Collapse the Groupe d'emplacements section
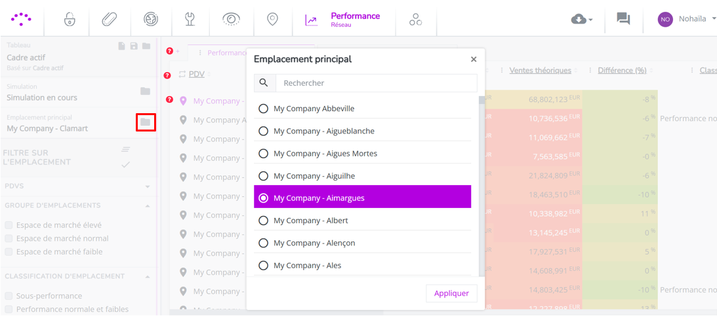Image resolution: width=717 pixels, height=316 pixels. point(147,205)
